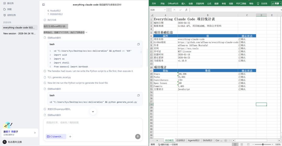282x146 pixels.
Task: Select the 项目概览 sheet tab
Action: click(x=169, y=141)
